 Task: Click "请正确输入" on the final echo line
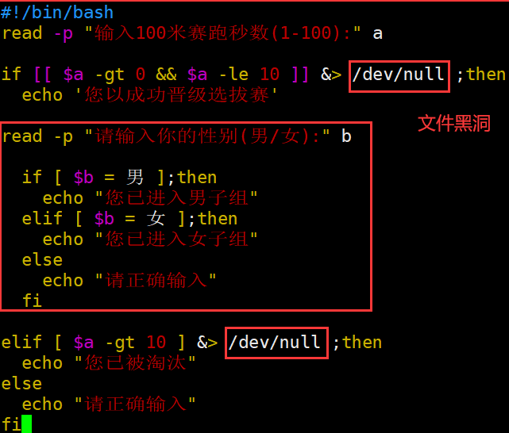pos(135,404)
